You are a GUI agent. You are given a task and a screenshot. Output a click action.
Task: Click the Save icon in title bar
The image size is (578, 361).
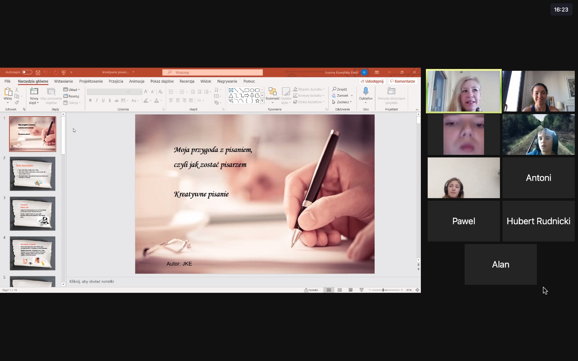pos(38,72)
